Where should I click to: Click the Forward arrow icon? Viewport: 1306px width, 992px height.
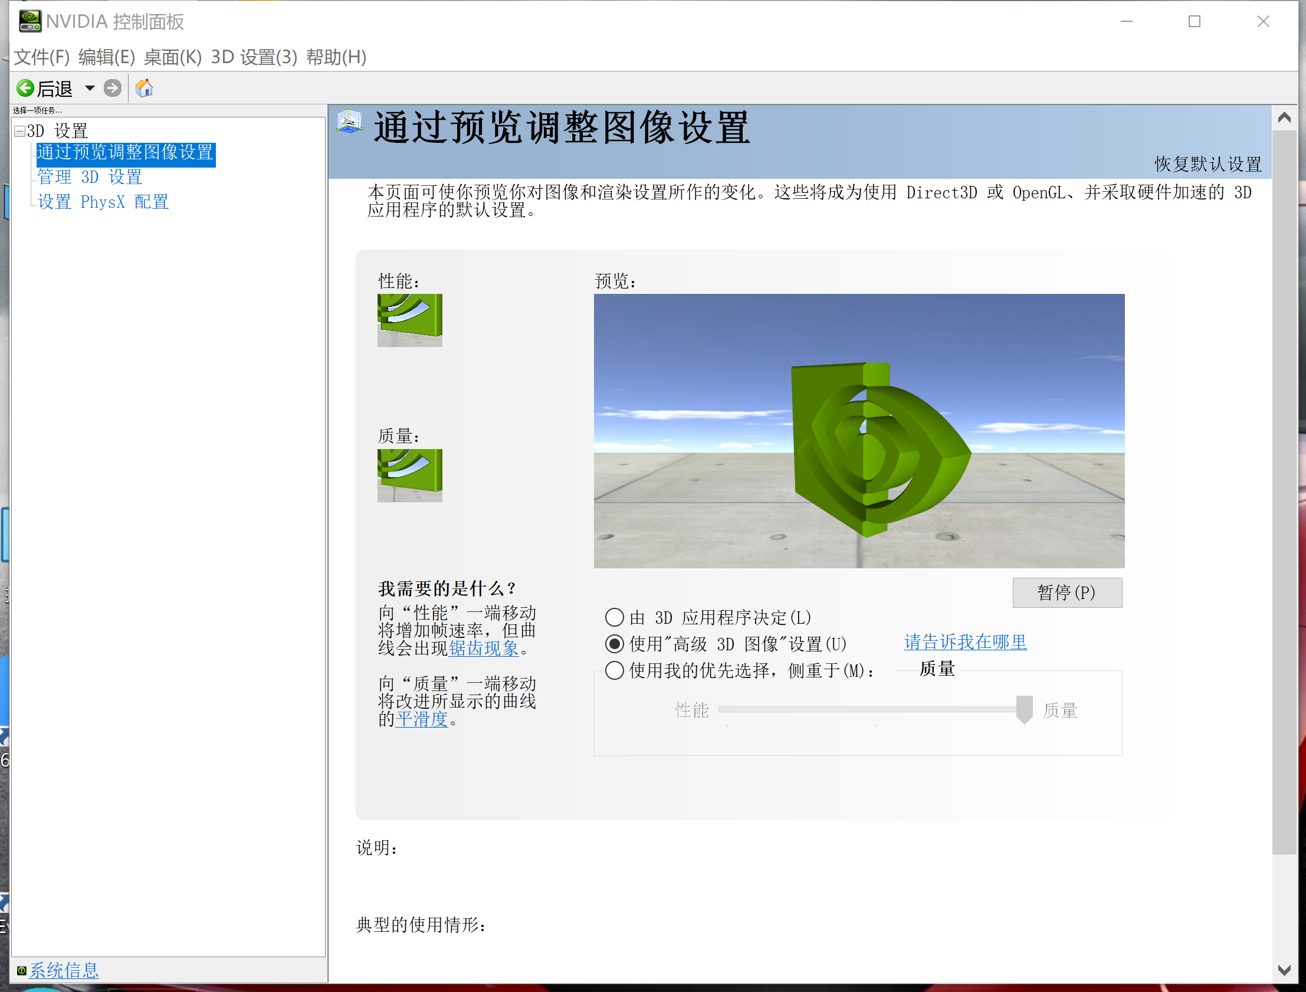(112, 89)
